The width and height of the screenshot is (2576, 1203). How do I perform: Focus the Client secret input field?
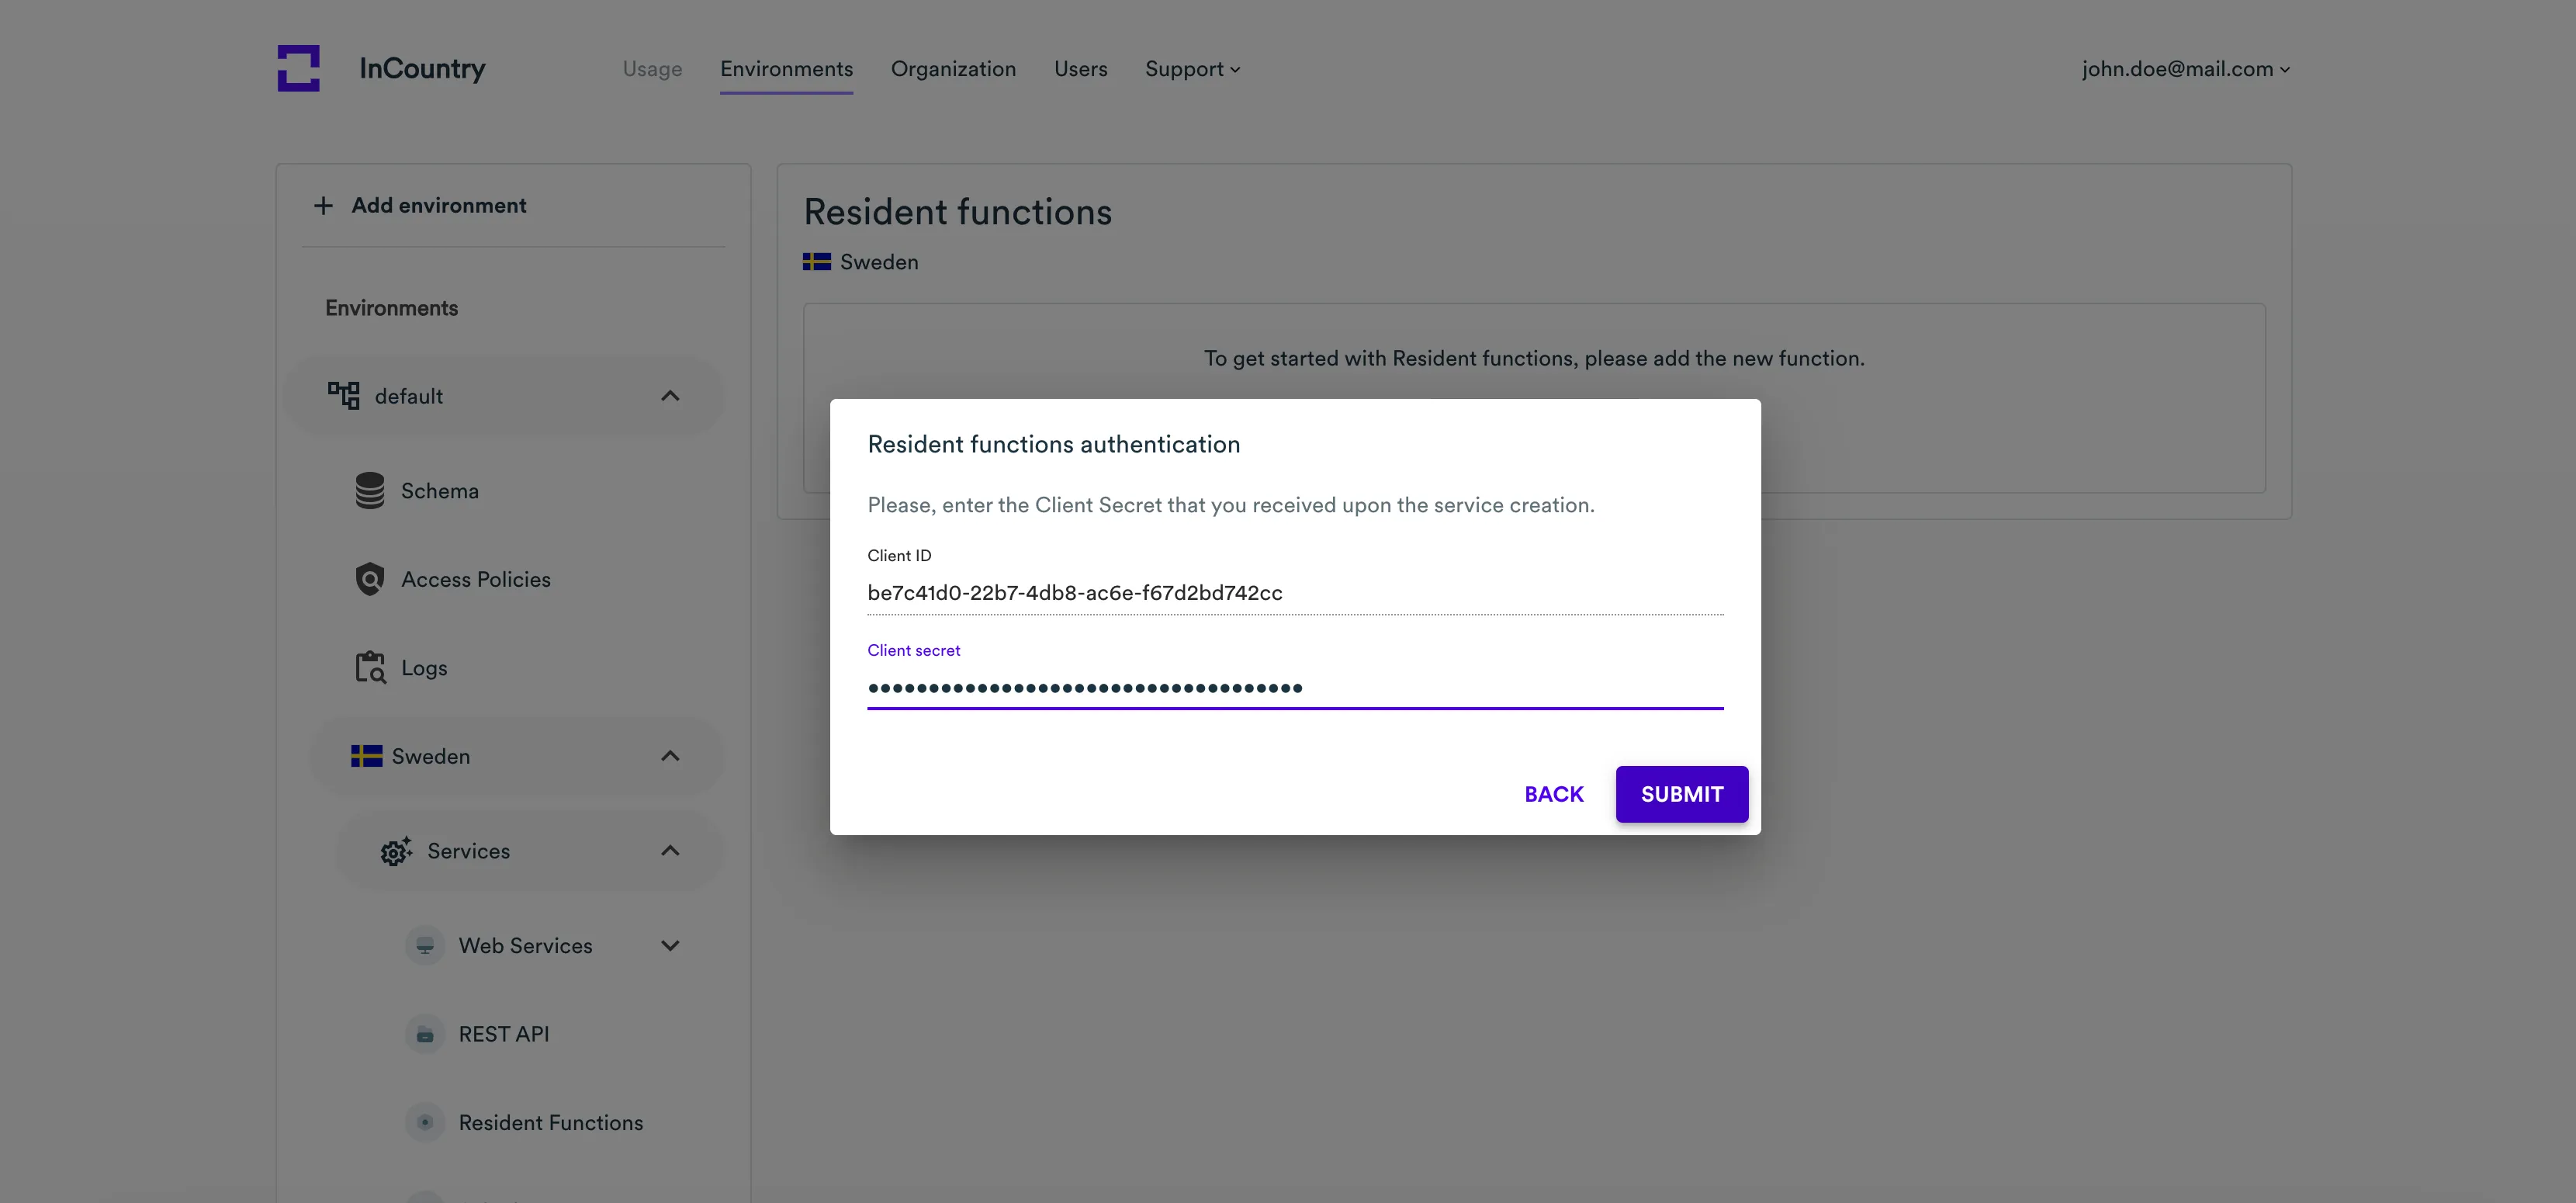(1294, 687)
